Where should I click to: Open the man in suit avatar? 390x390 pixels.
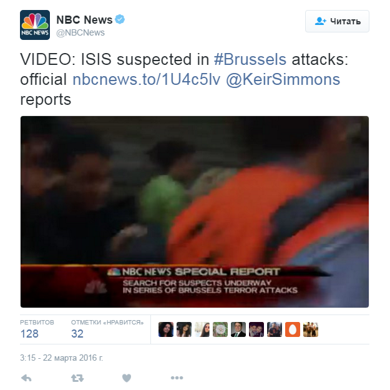click(238, 329)
